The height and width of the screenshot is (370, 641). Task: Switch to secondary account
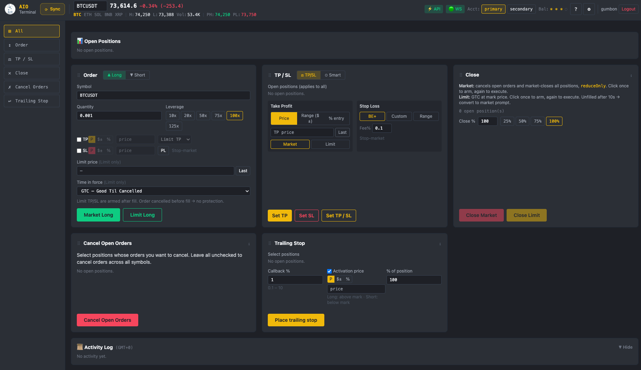pyautogui.click(x=521, y=9)
